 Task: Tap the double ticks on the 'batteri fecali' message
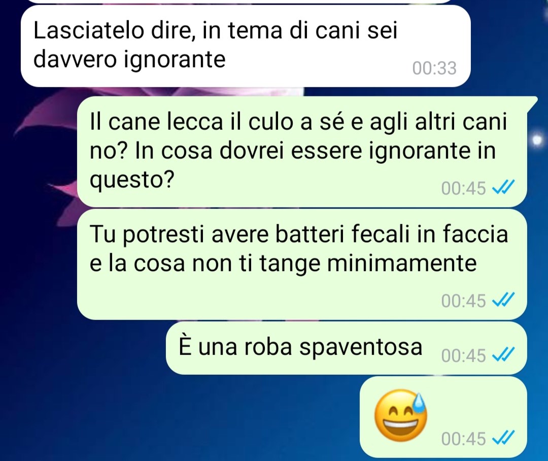pos(503,300)
